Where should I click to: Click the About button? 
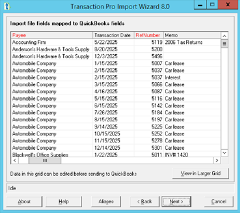tap(25, 202)
